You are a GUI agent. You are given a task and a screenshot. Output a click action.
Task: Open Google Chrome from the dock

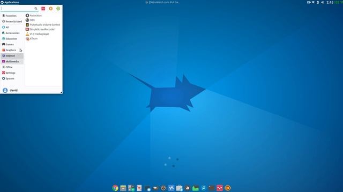click(x=115, y=188)
